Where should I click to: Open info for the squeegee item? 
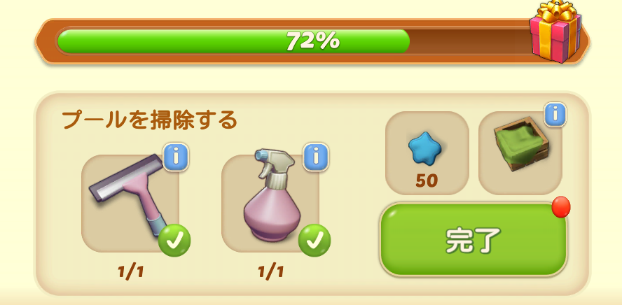pos(176,157)
